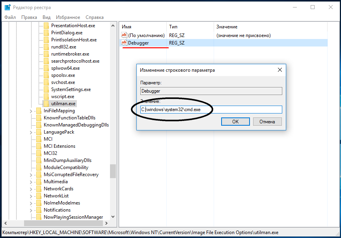Open the Вид menu
Image resolution: width=341 pixels, height=238 pixels.
pyautogui.click(x=47, y=17)
